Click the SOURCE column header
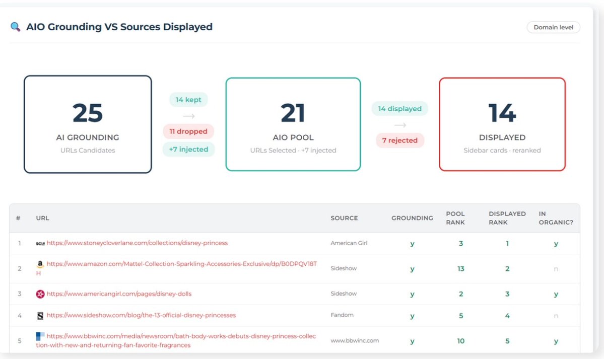The image size is (604, 359). pyautogui.click(x=345, y=218)
